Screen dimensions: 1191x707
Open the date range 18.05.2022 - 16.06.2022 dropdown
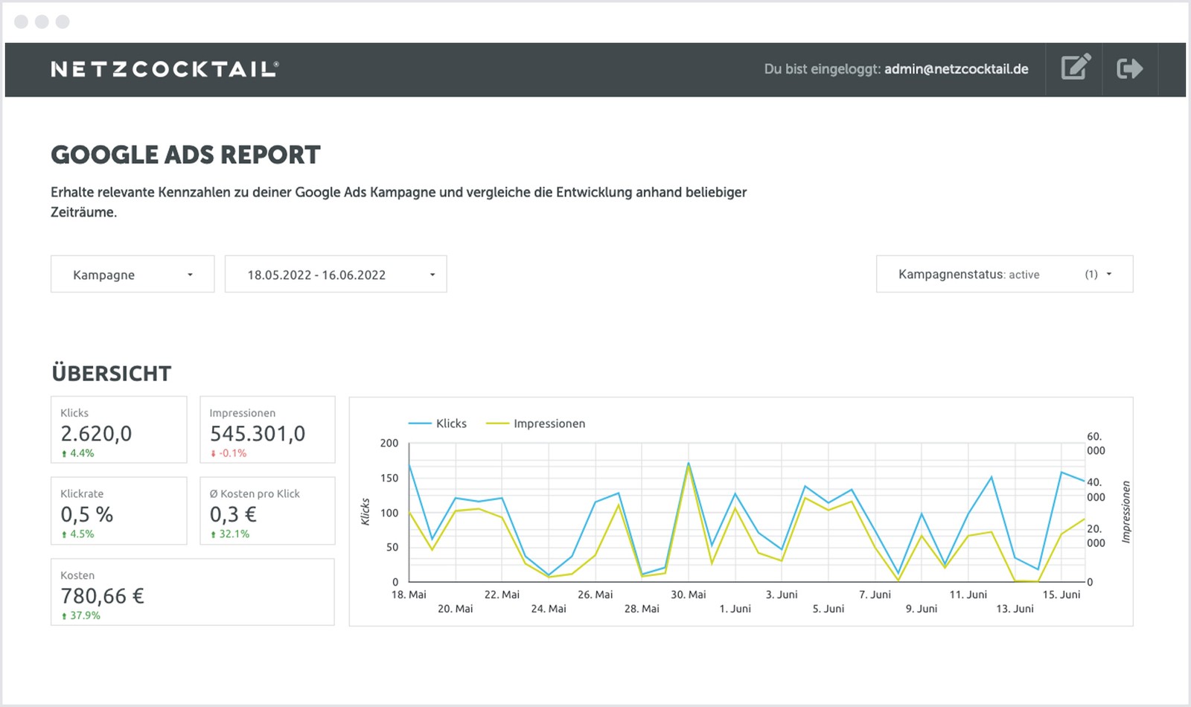click(336, 275)
